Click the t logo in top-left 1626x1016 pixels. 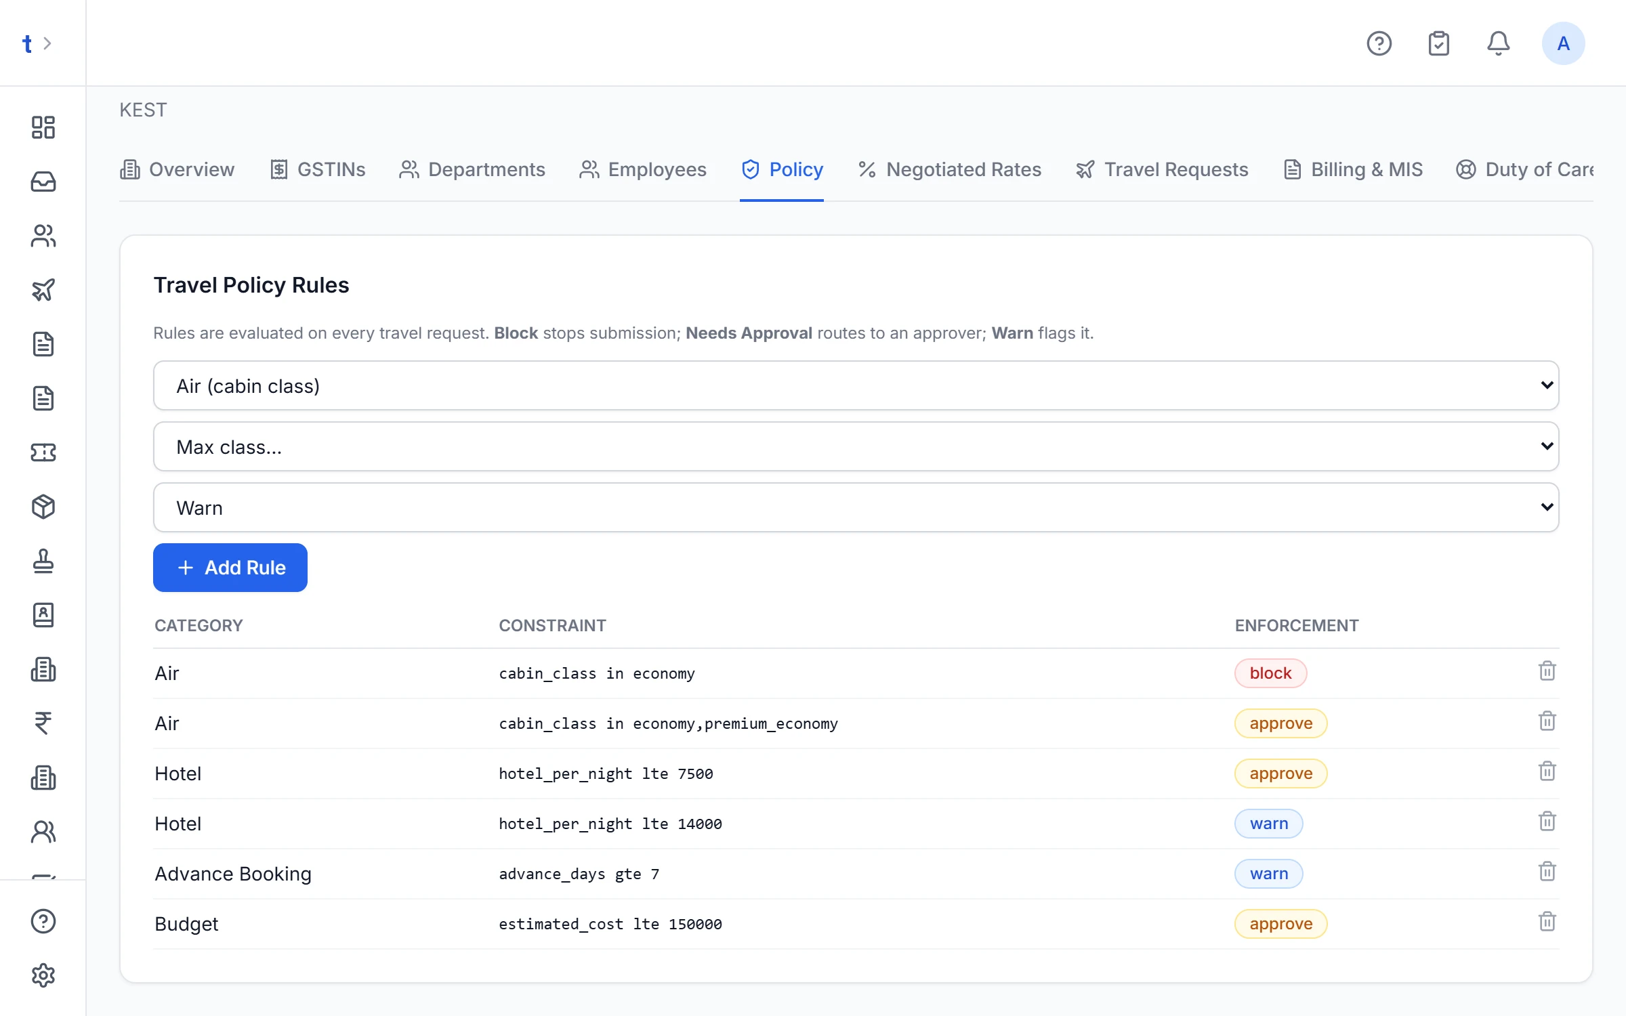click(x=27, y=43)
